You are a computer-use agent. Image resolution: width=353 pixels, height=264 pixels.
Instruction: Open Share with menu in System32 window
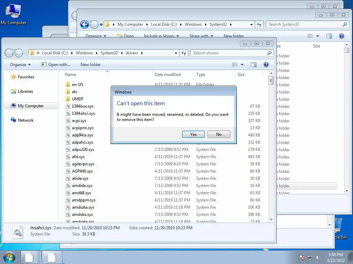coord(201,36)
